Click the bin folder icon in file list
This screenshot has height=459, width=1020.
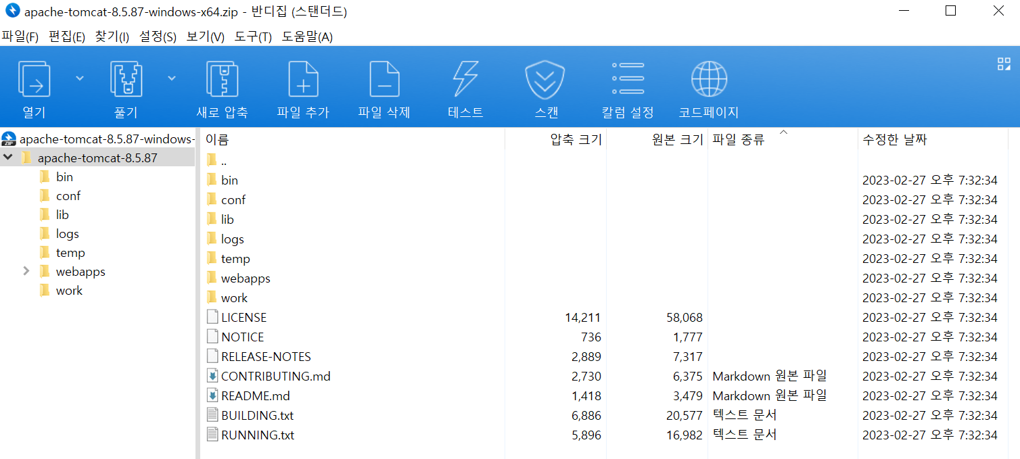[x=212, y=180]
